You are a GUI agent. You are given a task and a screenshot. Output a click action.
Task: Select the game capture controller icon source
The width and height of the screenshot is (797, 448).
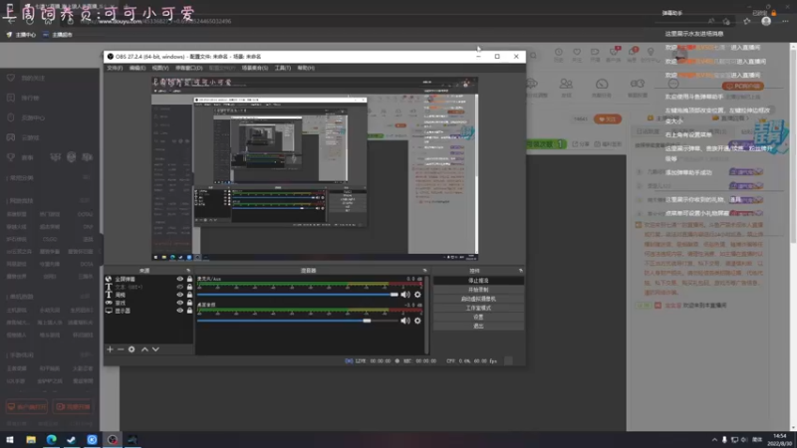coord(148,303)
